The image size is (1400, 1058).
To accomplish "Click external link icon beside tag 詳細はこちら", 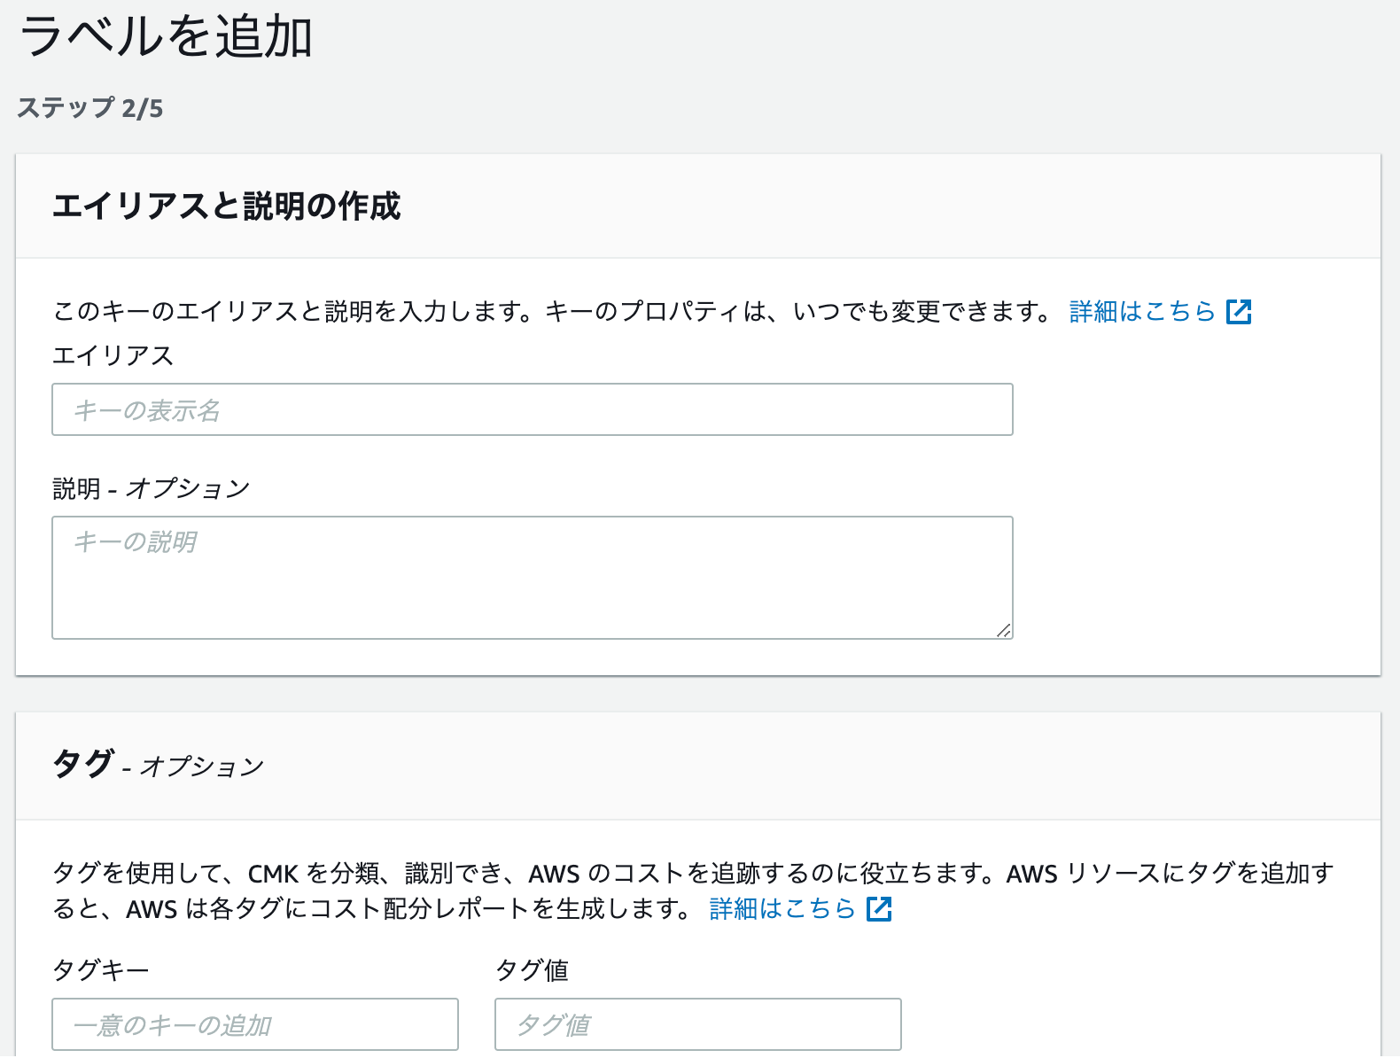I will click(879, 909).
